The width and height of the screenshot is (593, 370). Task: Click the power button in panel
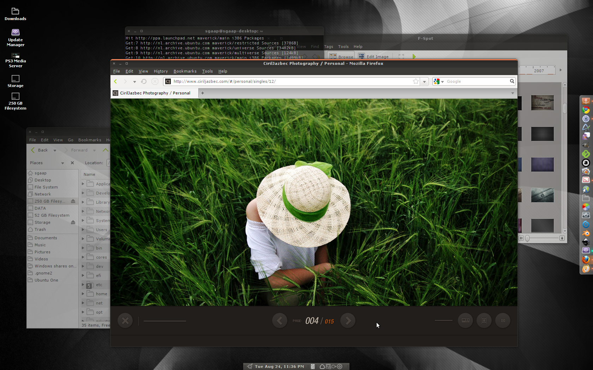340,366
